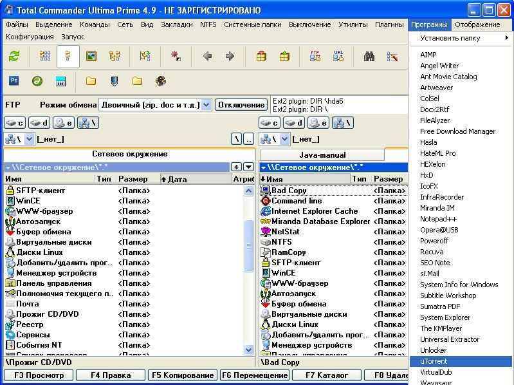The width and height of the screenshot is (514, 385).
Task: Go to root with backslash button
Action: point(236,139)
